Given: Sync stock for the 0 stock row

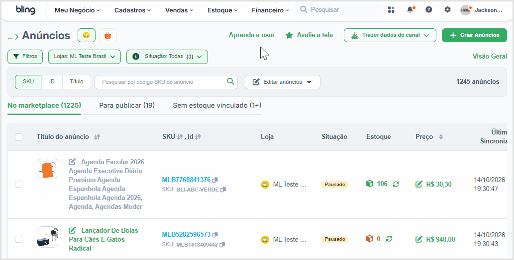Looking at the screenshot, I should click(389, 239).
